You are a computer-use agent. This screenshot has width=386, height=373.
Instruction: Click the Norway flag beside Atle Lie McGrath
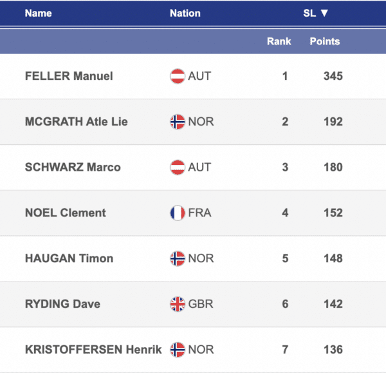(177, 122)
